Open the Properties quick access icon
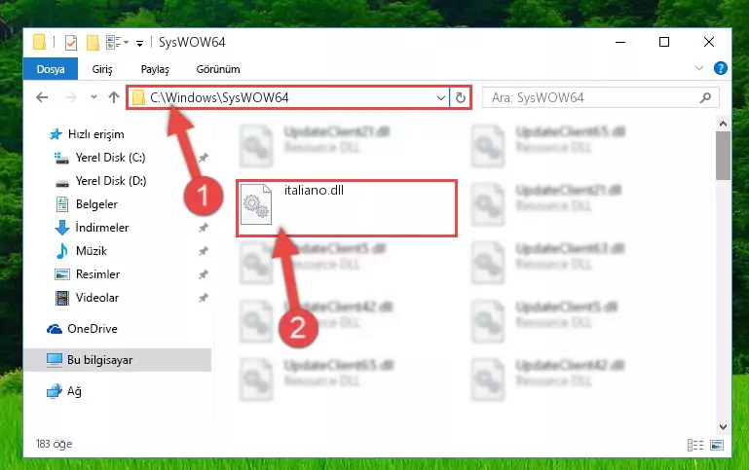The width and height of the screenshot is (749, 470). tap(71, 43)
